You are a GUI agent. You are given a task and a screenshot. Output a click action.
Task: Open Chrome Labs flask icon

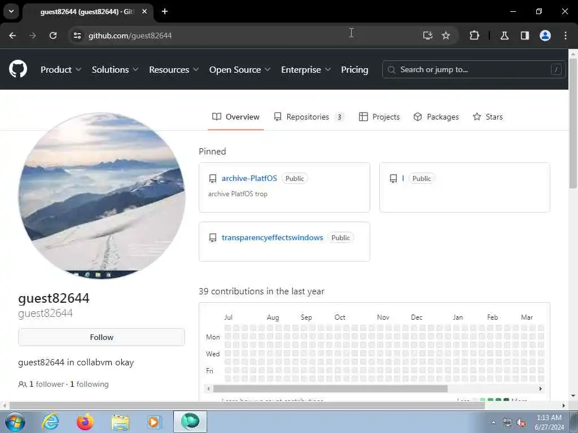505,36
